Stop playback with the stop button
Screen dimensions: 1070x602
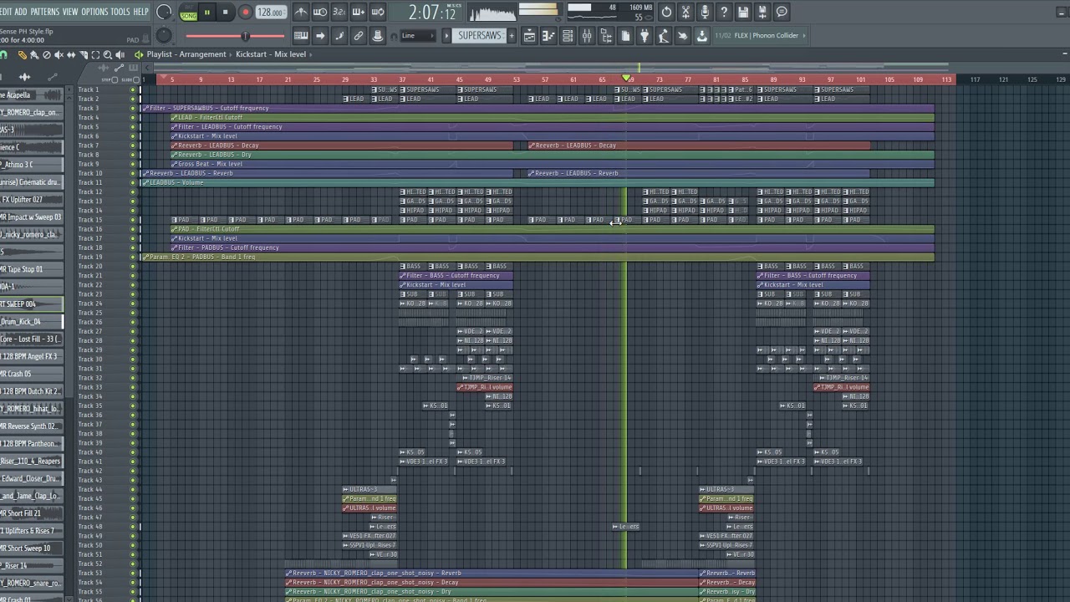[225, 12]
